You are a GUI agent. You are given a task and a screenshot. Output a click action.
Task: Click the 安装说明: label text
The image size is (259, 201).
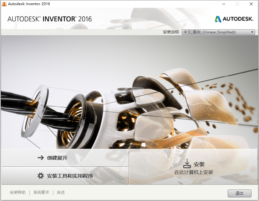point(171,32)
